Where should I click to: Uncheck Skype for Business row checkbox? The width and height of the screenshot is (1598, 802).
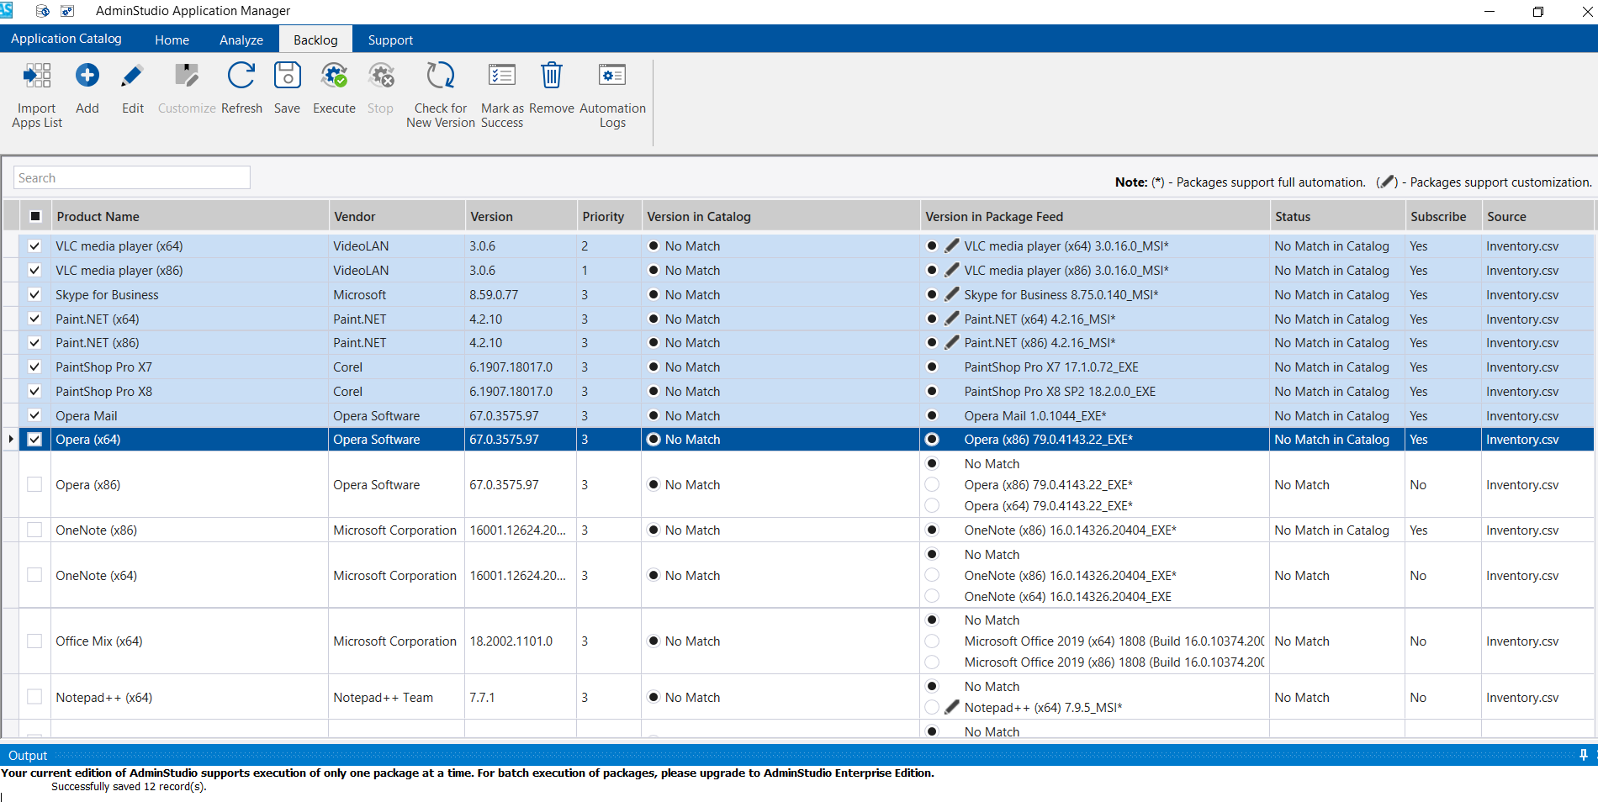tap(34, 294)
